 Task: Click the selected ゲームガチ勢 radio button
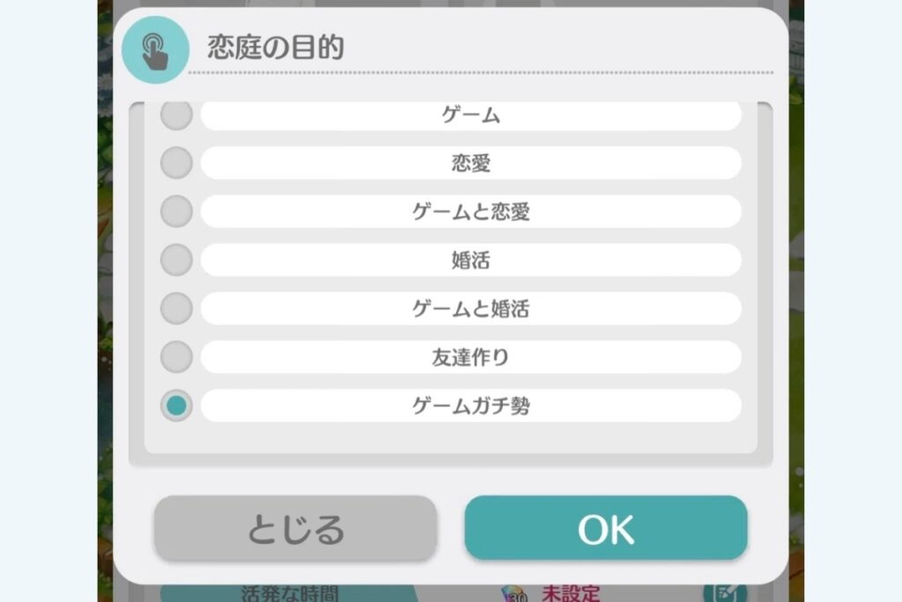pyautogui.click(x=177, y=405)
